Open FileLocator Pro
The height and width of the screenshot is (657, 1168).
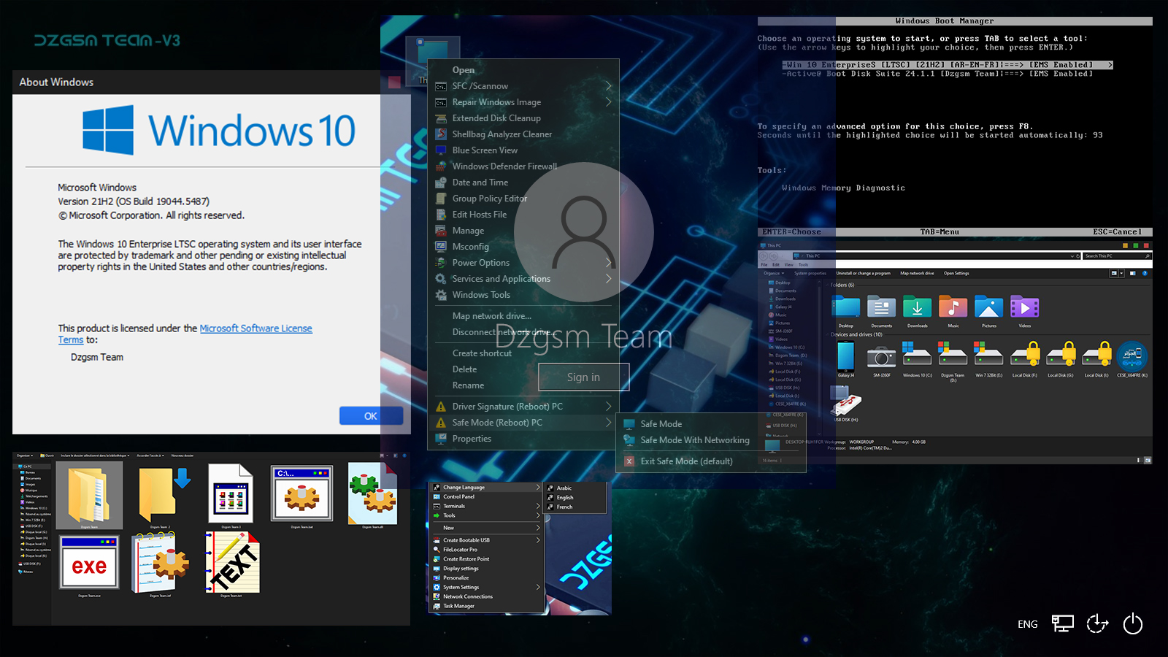coord(463,549)
